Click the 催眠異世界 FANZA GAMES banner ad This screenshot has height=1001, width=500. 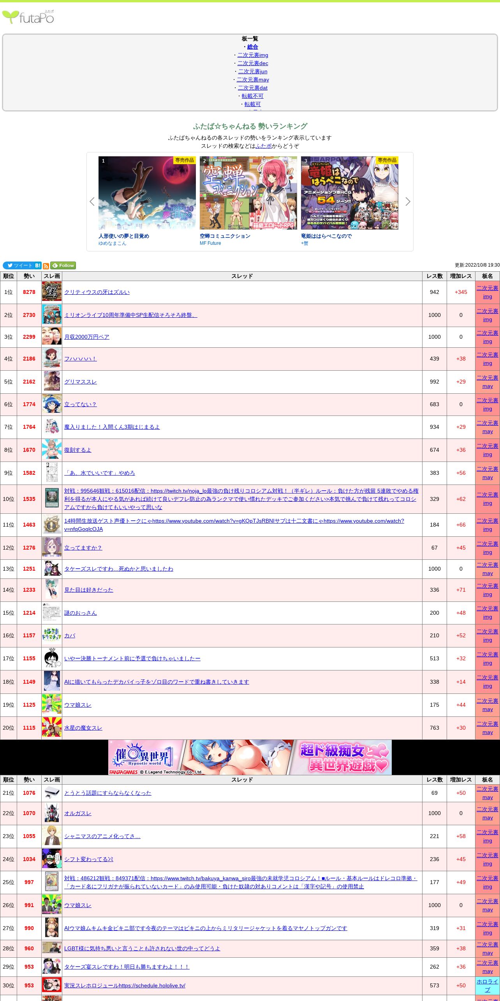[x=250, y=757]
